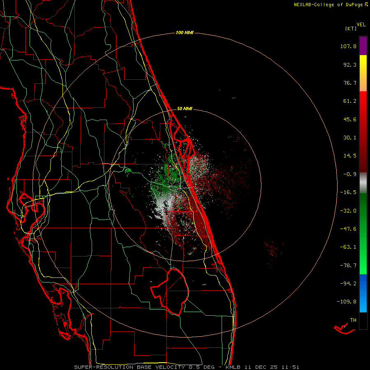The image size is (370, 370).
Task: Click the small green echo patch near Orlando
Action: (x=129, y=170)
